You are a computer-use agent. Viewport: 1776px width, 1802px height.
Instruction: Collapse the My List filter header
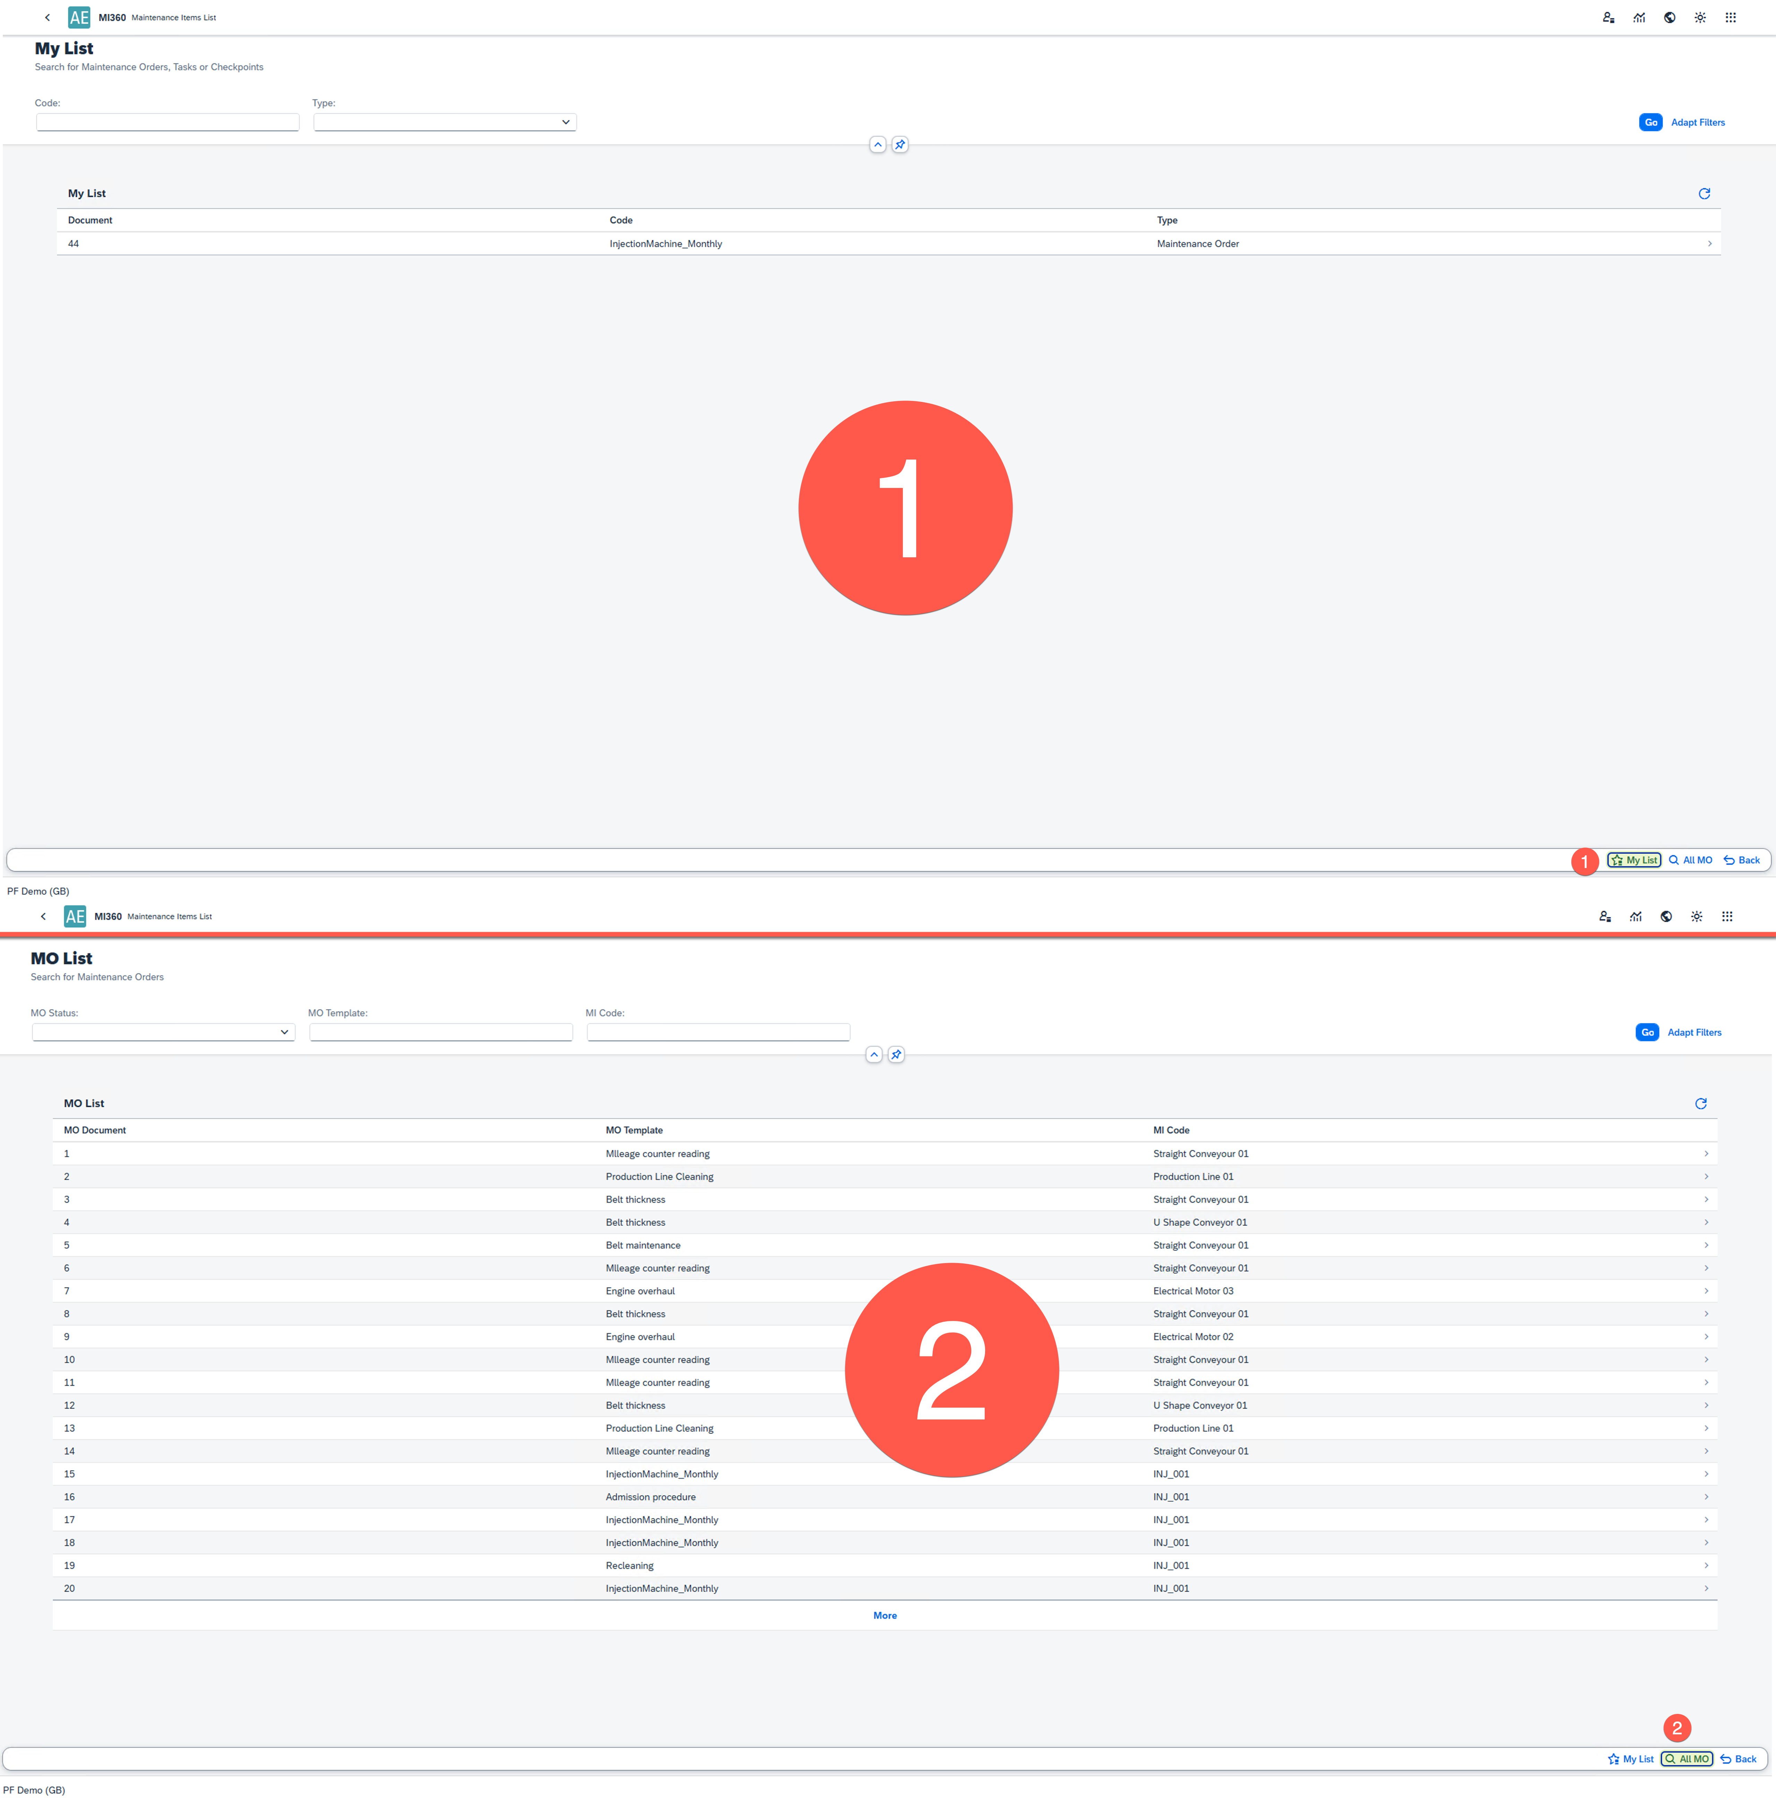coord(877,145)
